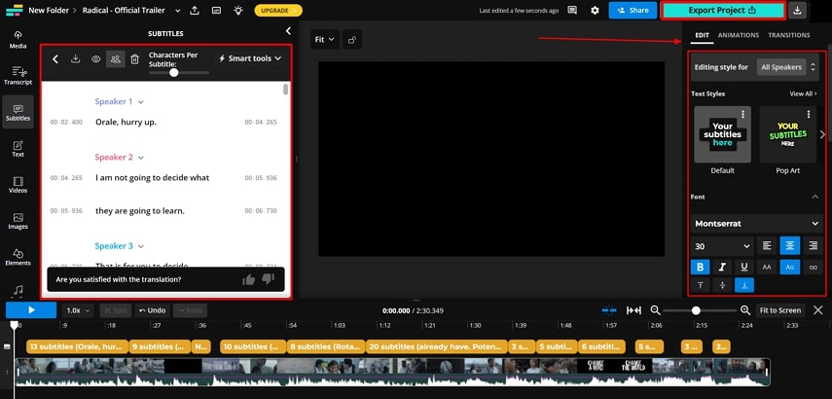Download subtitles file icon
Viewport: 832px width, 399px height.
[x=75, y=59]
